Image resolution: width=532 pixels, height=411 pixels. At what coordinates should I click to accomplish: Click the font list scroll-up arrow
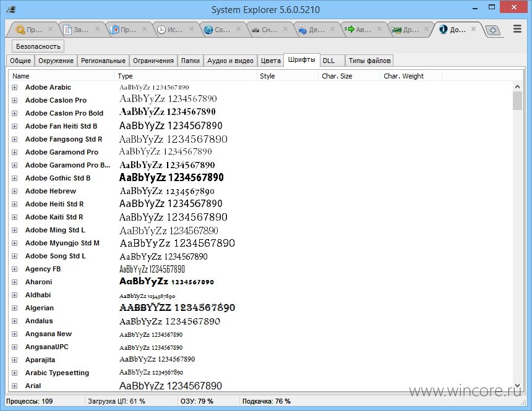[x=517, y=87]
